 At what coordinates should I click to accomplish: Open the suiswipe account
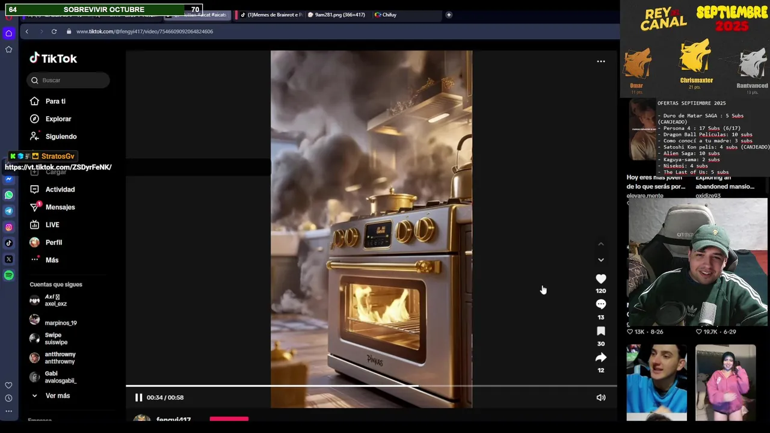pyautogui.click(x=49, y=339)
